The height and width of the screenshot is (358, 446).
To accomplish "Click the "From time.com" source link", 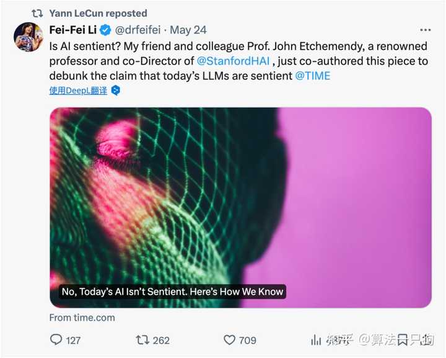I will click(82, 317).
